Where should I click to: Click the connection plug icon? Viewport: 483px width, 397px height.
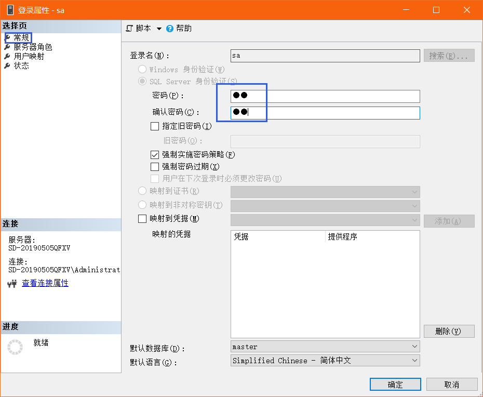pyautogui.click(x=12, y=283)
